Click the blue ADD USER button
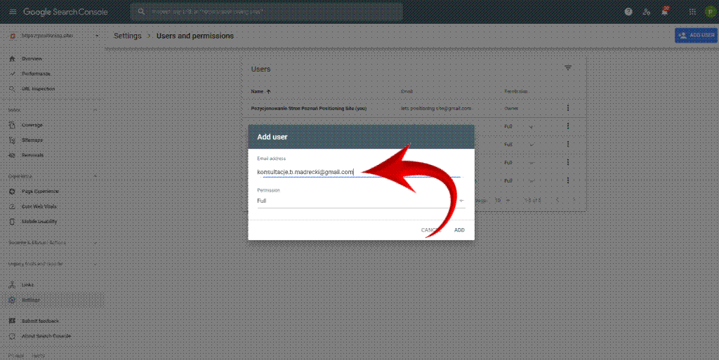 pyautogui.click(x=696, y=35)
